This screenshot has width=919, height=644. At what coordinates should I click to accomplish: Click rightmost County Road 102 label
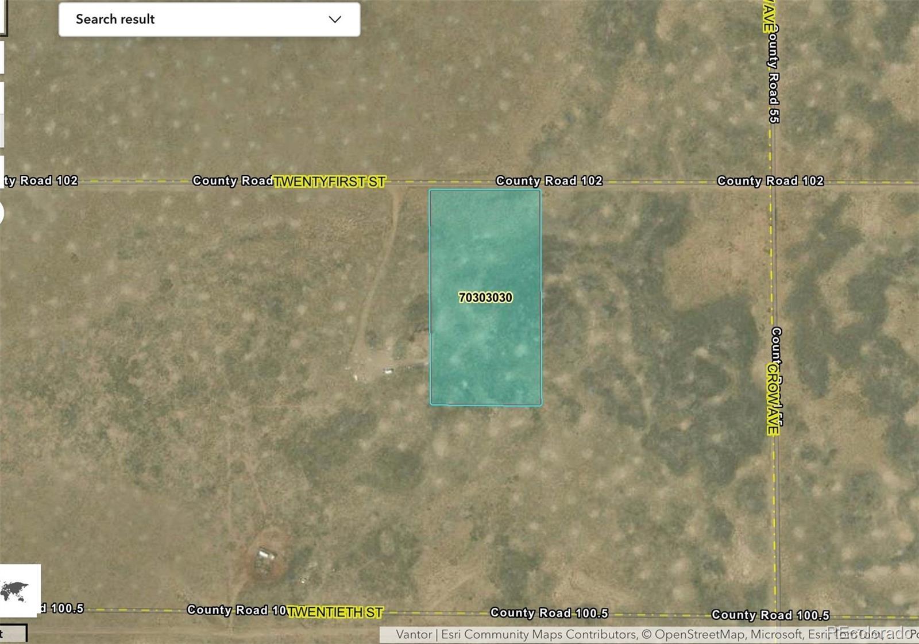click(x=770, y=181)
